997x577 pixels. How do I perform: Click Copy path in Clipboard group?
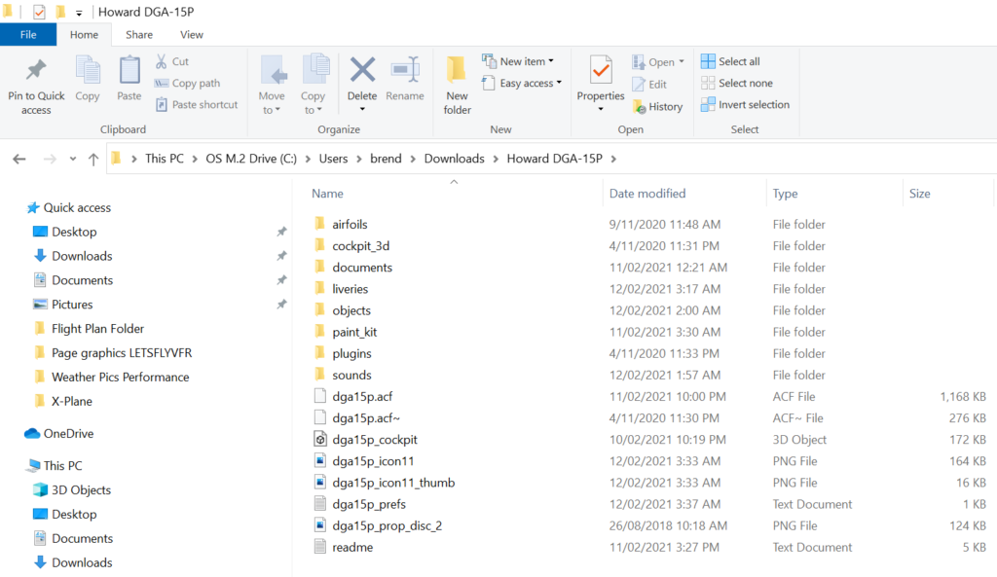[x=188, y=84]
